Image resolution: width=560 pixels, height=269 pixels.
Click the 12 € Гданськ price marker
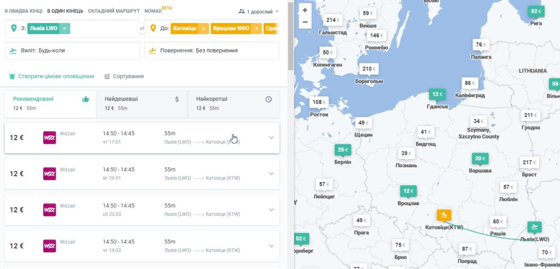[437, 95]
